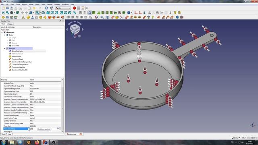Image resolution: width=258 pixels, height=145 pixels.
Task: Click the New document icon
Action: tap(3, 8)
